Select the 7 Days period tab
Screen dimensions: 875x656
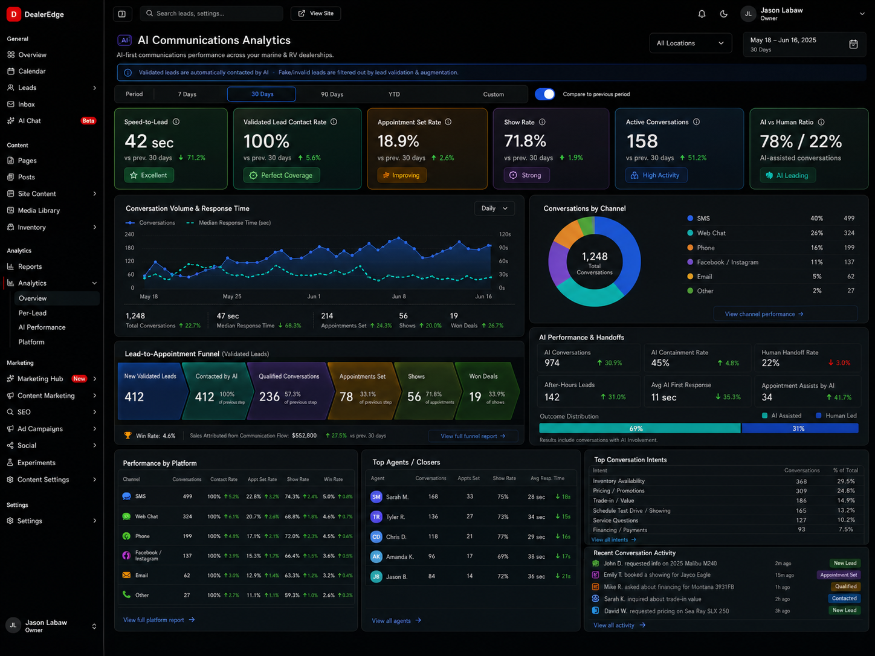pyautogui.click(x=187, y=94)
